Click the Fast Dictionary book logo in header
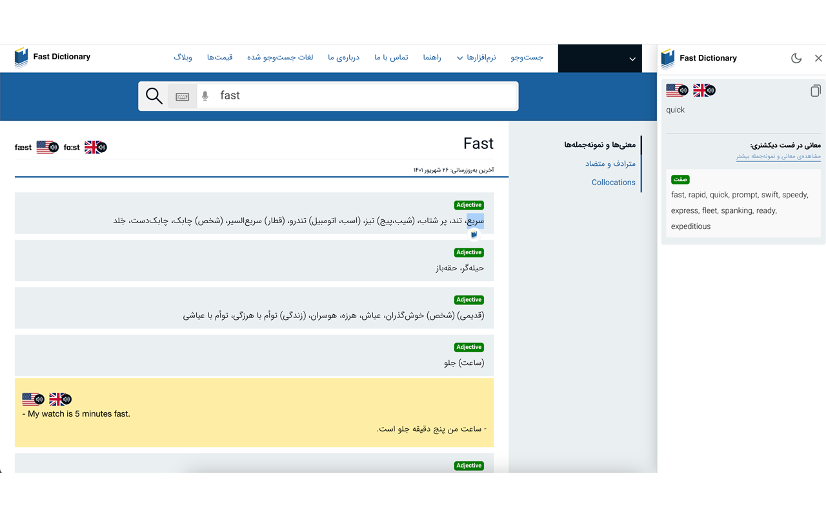Image resolution: width=826 pixels, height=516 pixels. coord(21,57)
